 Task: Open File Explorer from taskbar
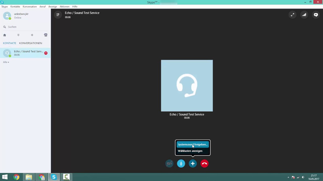(29, 177)
